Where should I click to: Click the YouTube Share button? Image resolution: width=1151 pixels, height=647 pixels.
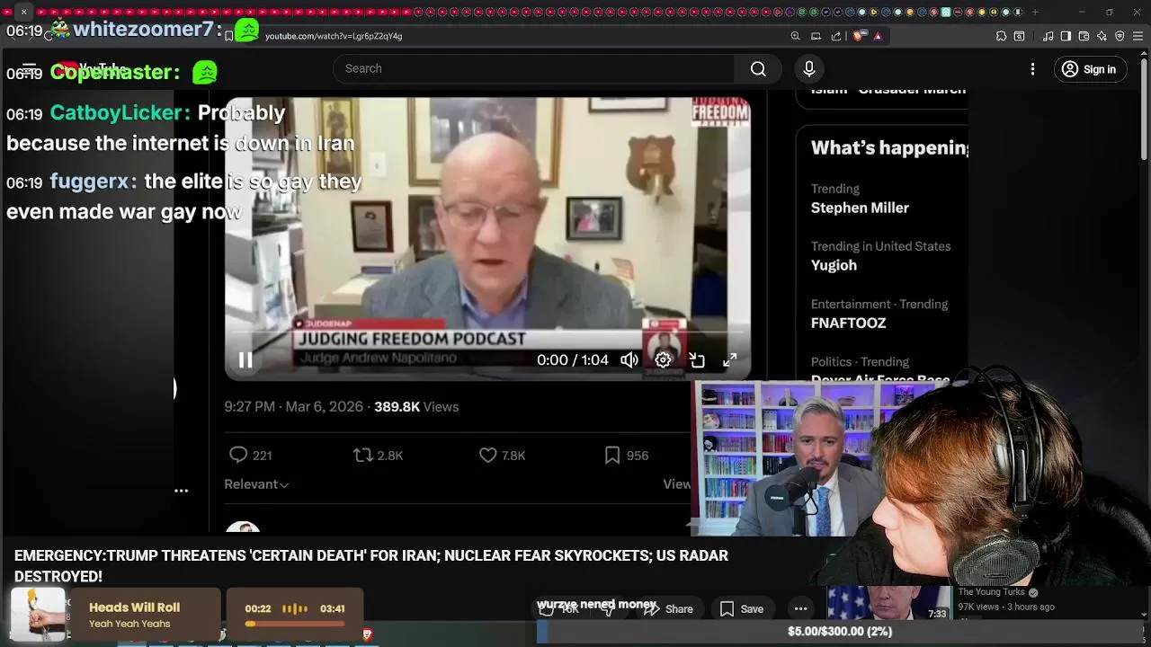coord(668,609)
